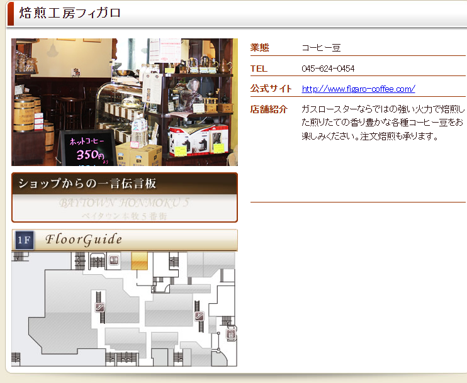Click the ショップからの一言伝言板 banner
The height and width of the screenshot is (383, 467).
[x=125, y=184]
